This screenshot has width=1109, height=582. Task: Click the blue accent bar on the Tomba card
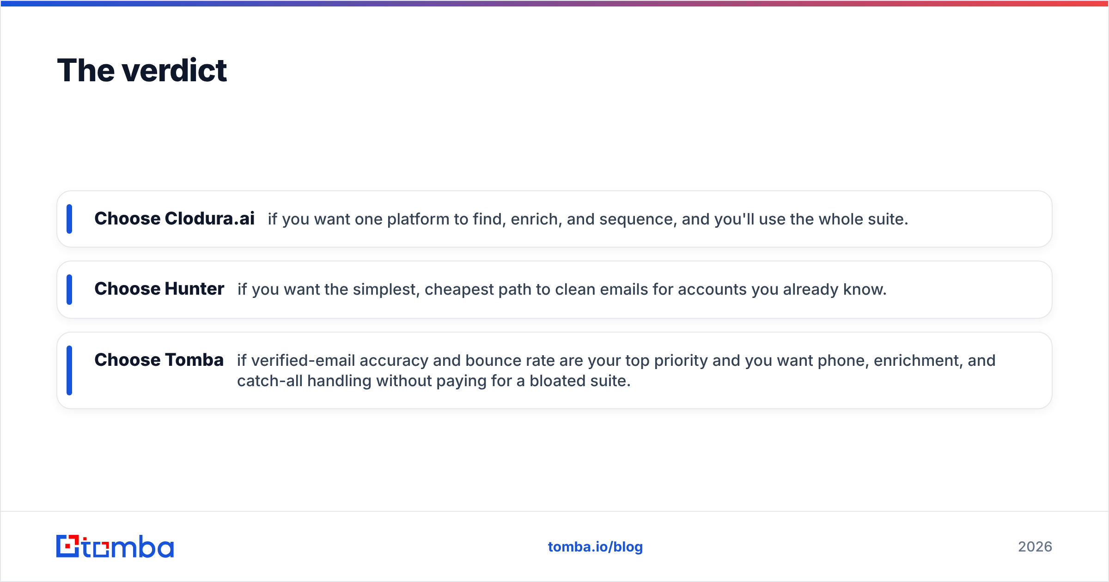tap(69, 370)
